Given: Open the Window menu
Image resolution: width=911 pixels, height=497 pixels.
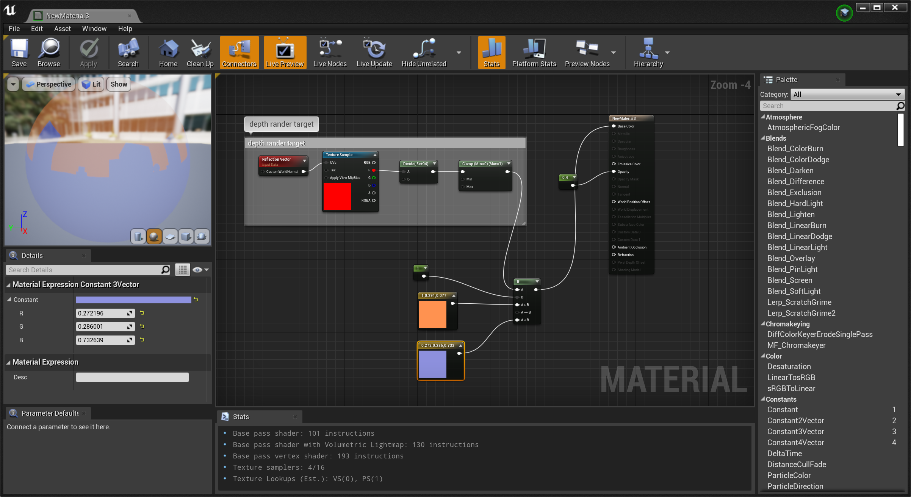Looking at the screenshot, I should [x=94, y=29].
